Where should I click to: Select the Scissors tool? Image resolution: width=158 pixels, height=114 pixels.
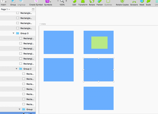[134, 1]
